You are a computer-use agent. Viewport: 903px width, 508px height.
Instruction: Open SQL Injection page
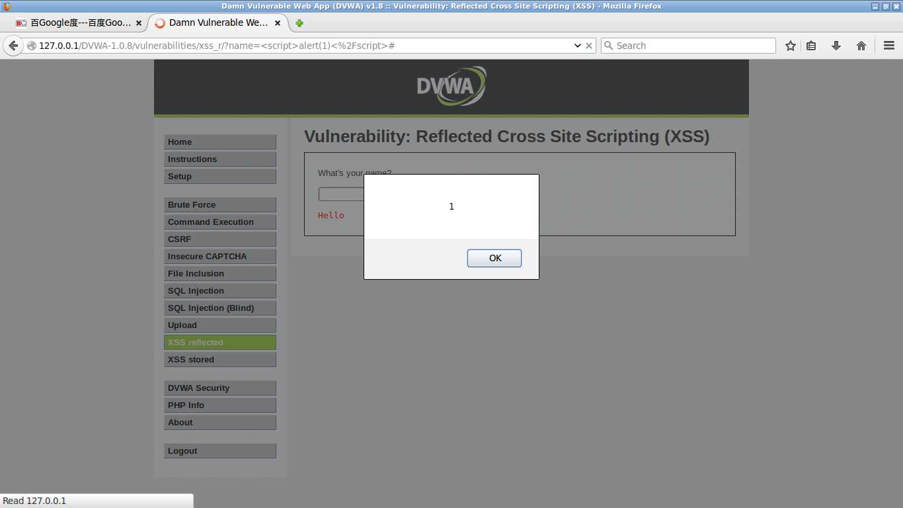click(220, 291)
